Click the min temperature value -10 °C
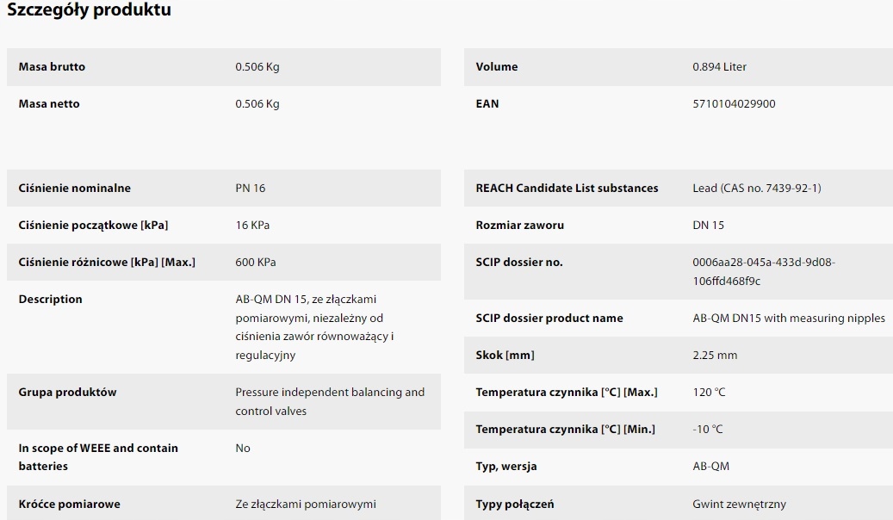The height and width of the screenshot is (520, 893). point(707,429)
